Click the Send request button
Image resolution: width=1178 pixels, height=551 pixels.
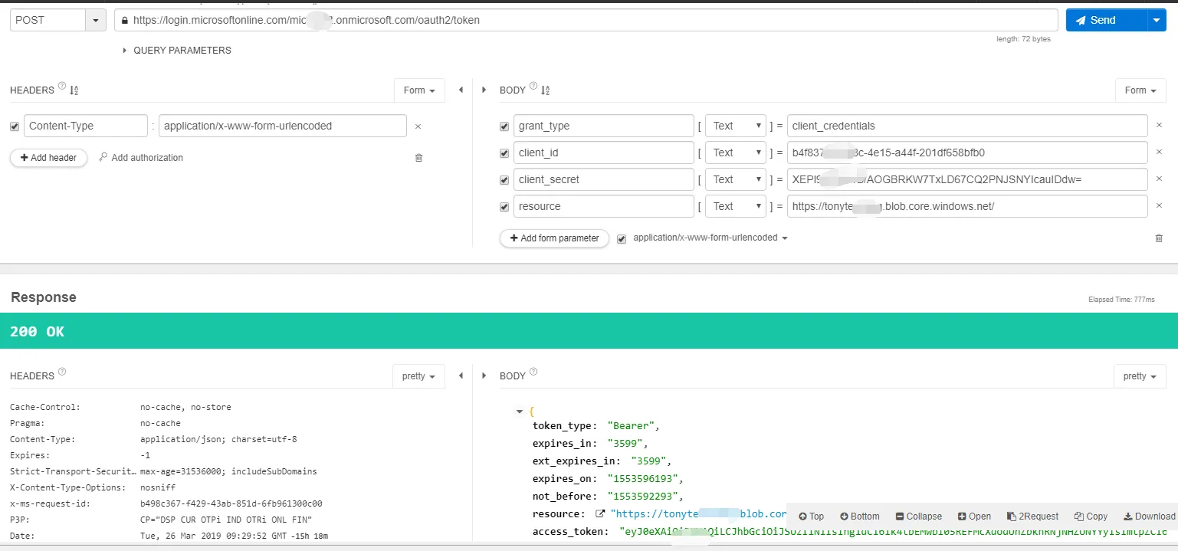click(1106, 20)
